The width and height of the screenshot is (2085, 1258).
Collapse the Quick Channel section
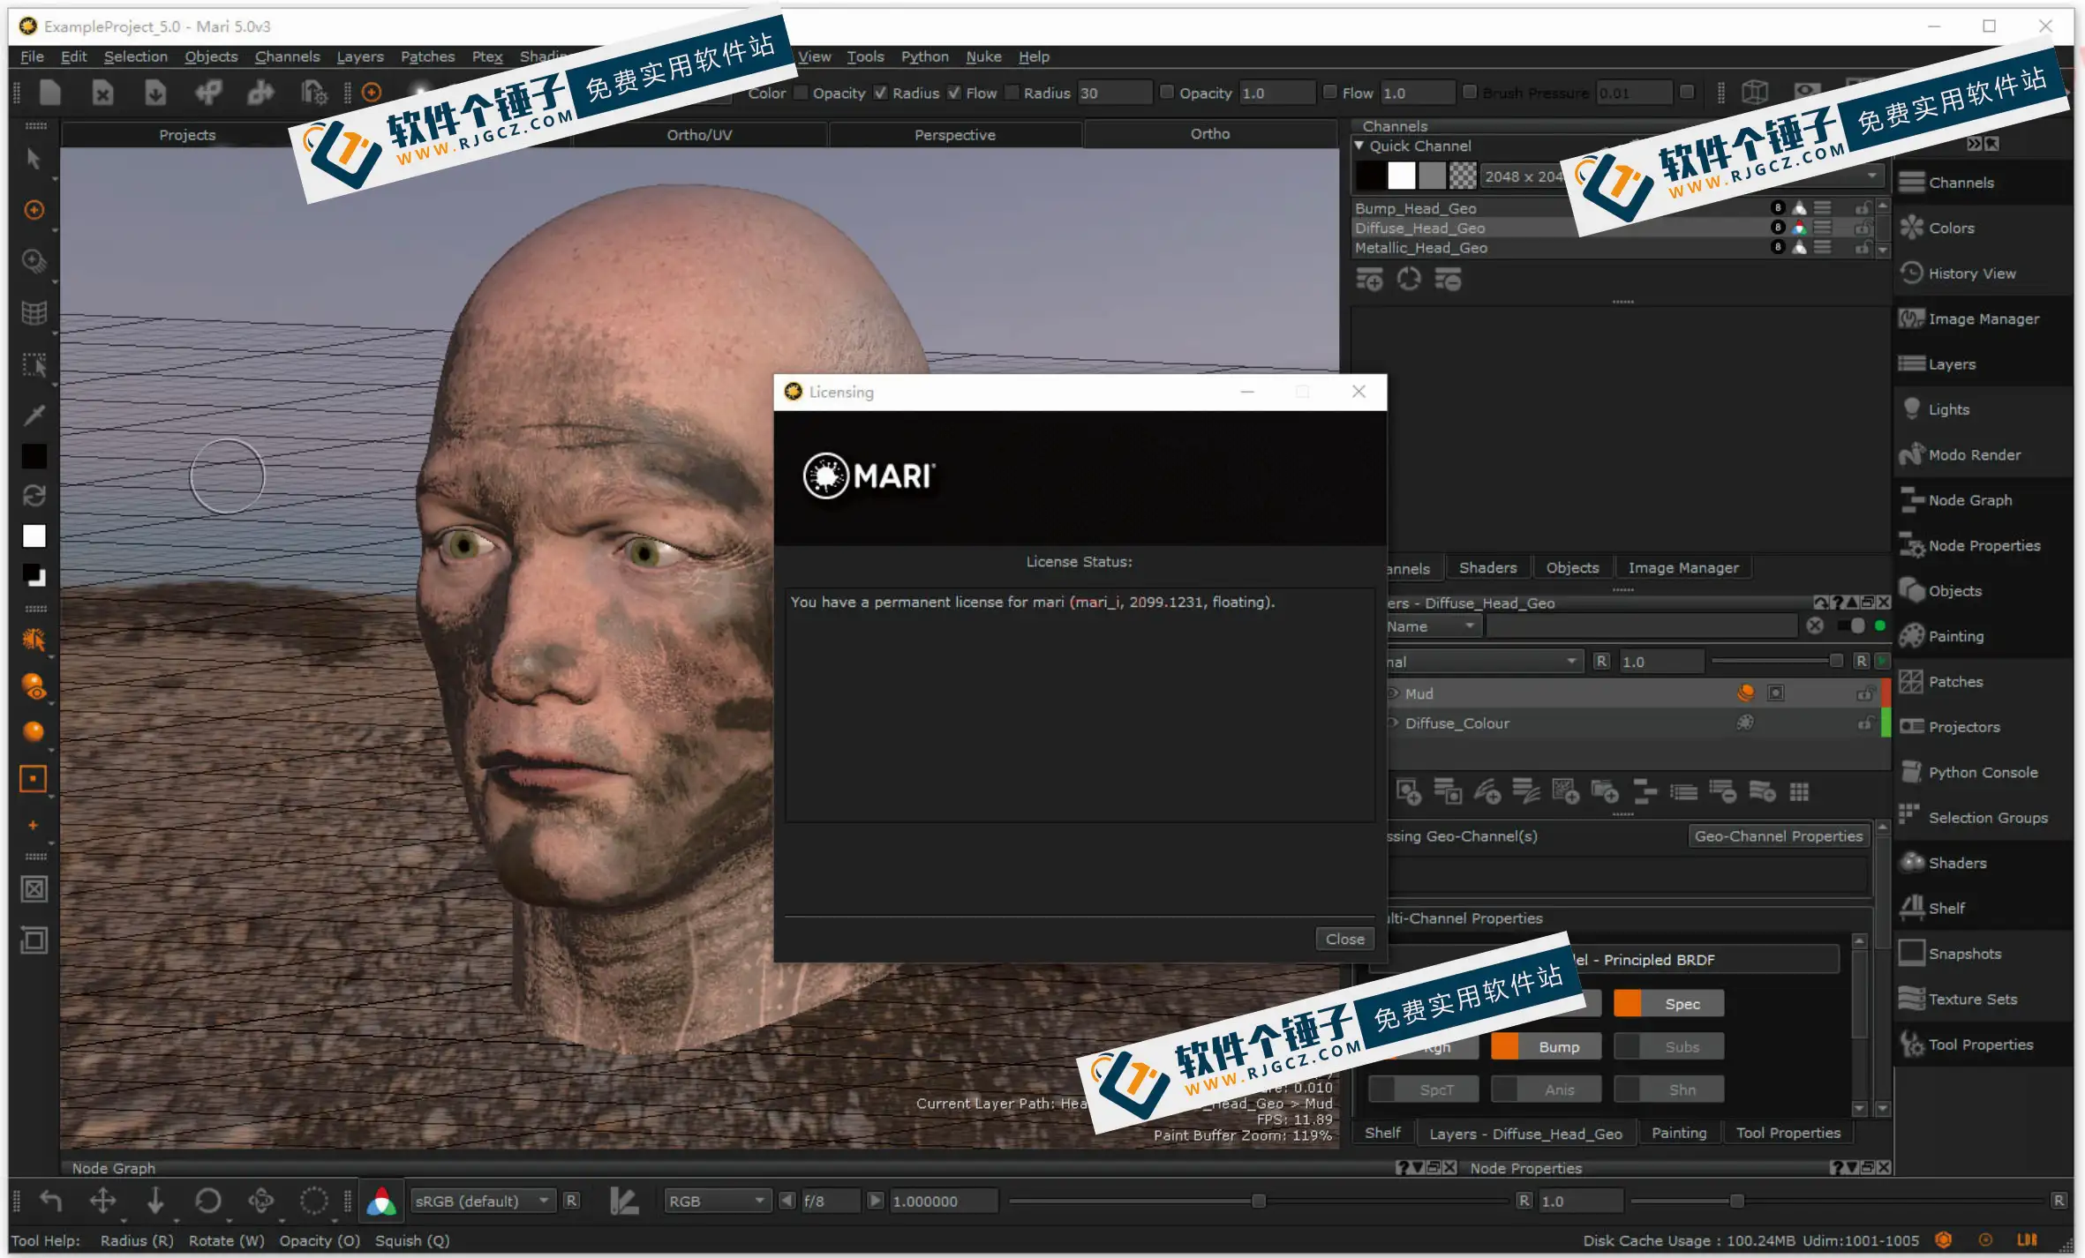coord(1359,146)
